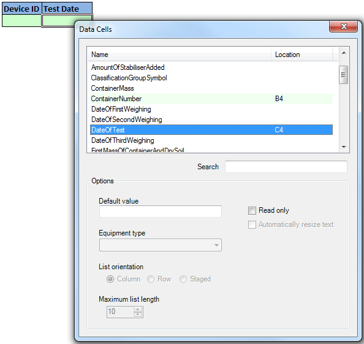The image size is (364, 344).
Task: Click the list scroll down arrow
Action: (x=344, y=147)
